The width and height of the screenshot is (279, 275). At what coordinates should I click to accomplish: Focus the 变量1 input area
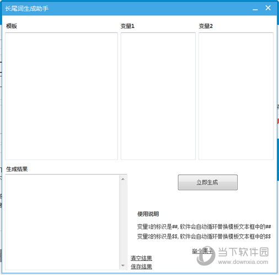pos(158,96)
